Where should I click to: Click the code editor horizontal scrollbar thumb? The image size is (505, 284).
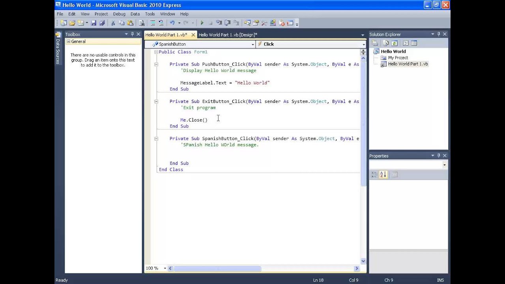click(x=217, y=269)
